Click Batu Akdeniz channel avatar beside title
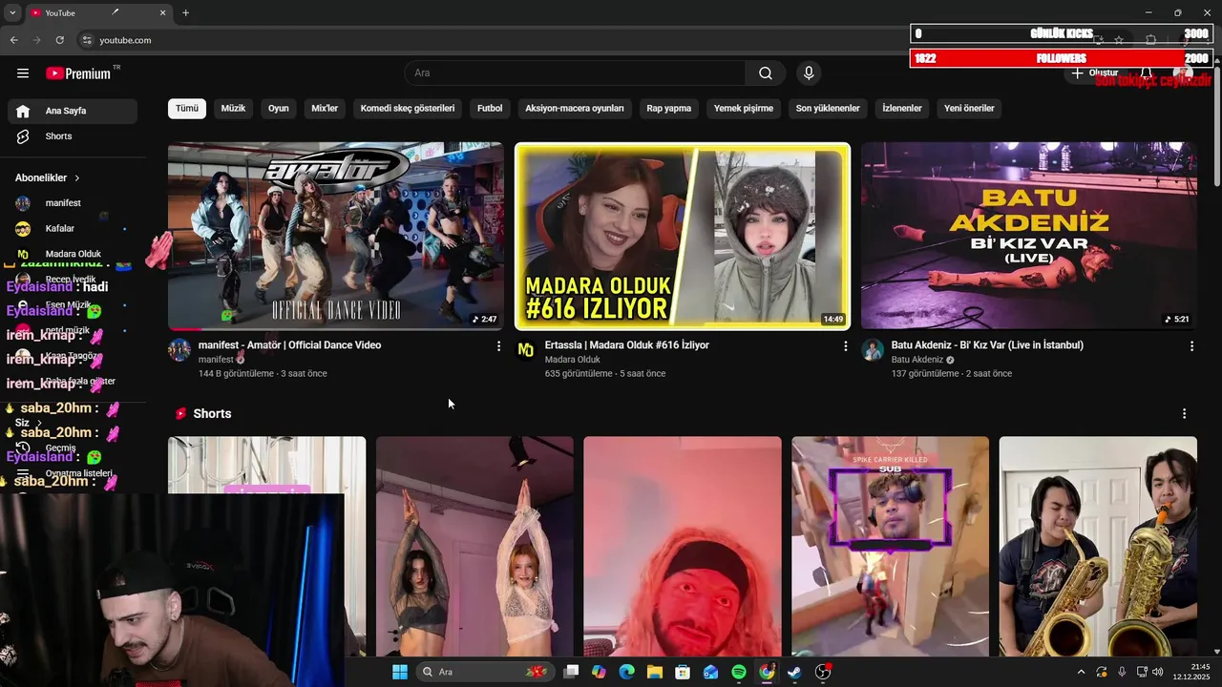Viewport: 1222px width, 687px height. click(873, 350)
